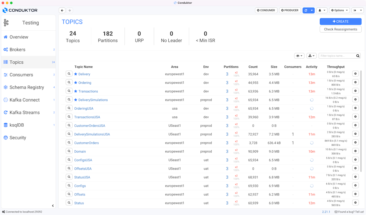
Task: Click the Testing cluster icon
Action: pos(6,23)
